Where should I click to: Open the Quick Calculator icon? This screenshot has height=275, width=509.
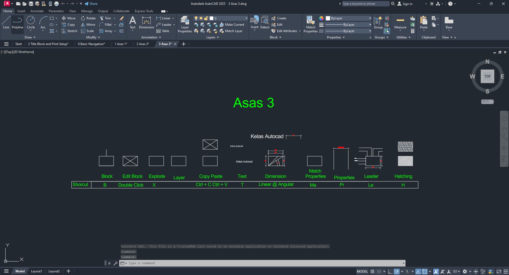point(413,31)
